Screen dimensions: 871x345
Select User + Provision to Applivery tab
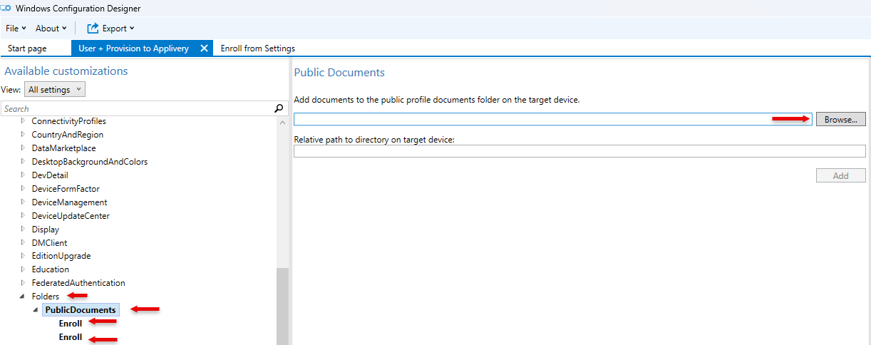coord(133,48)
